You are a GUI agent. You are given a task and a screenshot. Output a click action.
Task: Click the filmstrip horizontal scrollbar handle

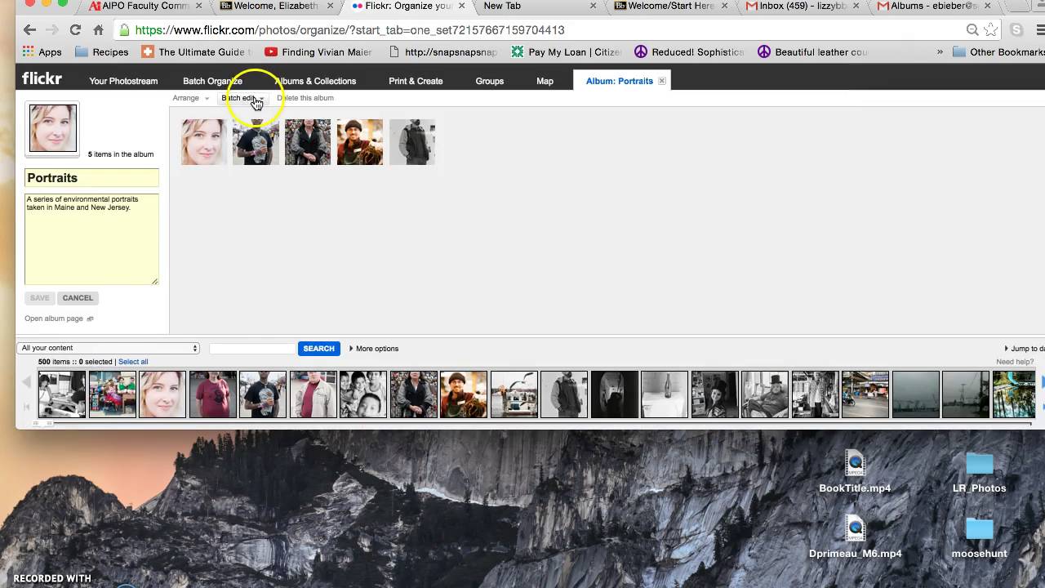[42, 424]
